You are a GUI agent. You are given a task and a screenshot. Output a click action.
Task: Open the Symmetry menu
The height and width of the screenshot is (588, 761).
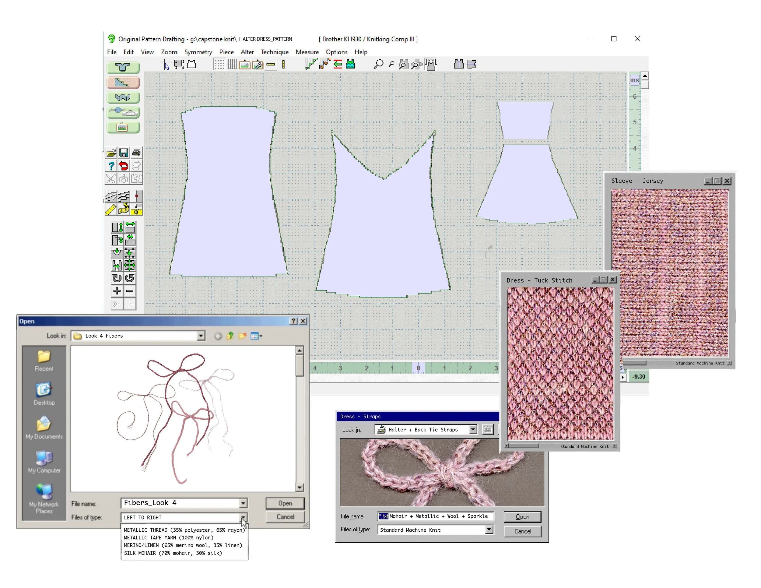pos(198,52)
